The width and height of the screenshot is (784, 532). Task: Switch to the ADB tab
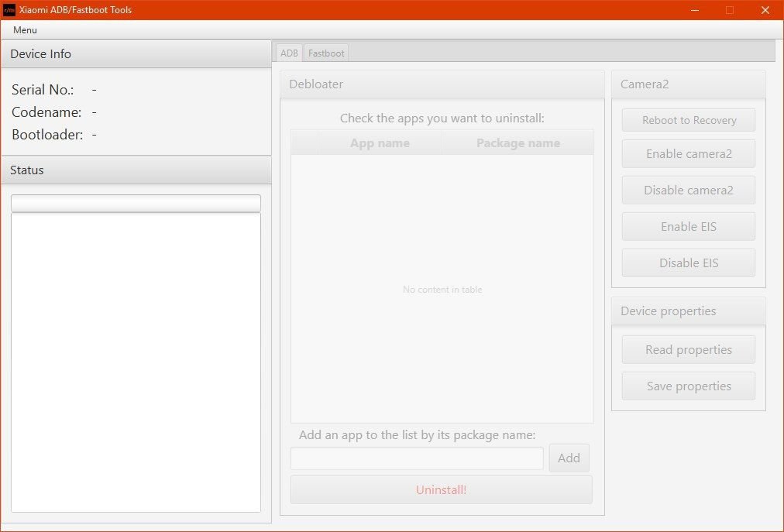(x=289, y=53)
